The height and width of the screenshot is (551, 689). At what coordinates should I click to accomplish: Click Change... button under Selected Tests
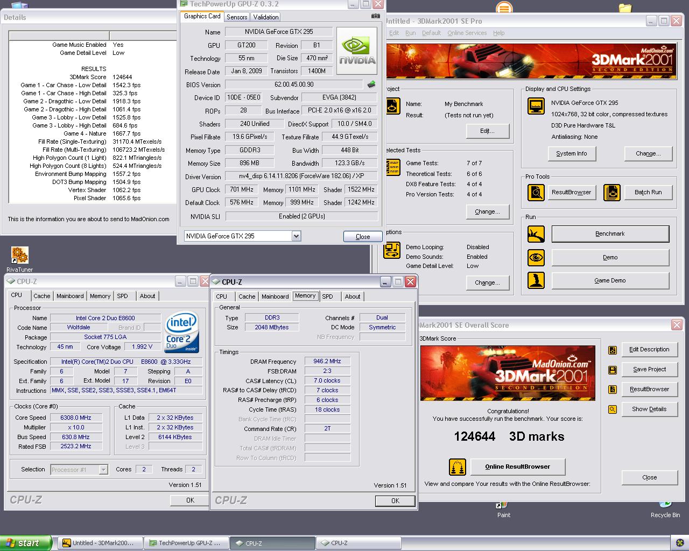click(x=487, y=212)
